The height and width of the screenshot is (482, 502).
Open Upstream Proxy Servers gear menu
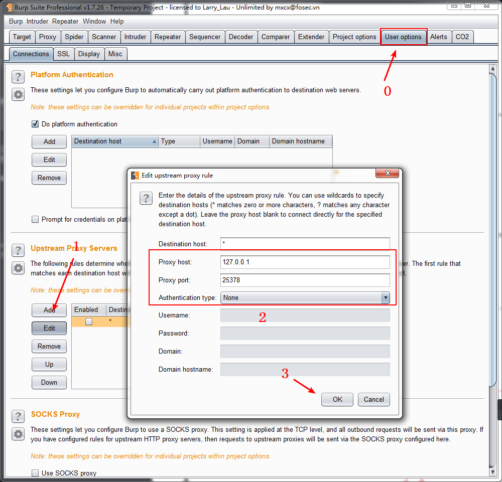18,268
